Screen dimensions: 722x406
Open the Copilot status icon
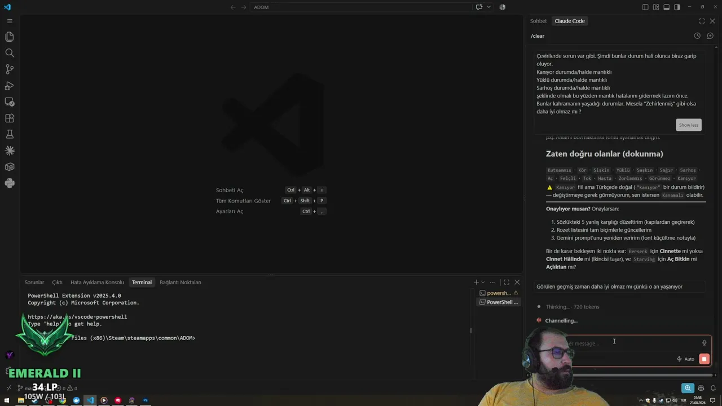pos(701,388)
